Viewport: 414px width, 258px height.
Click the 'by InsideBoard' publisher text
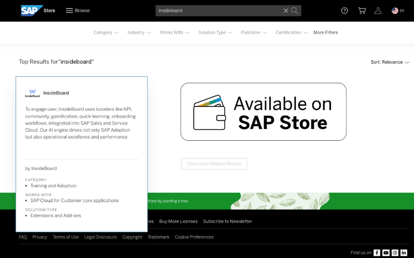(41, 168)
